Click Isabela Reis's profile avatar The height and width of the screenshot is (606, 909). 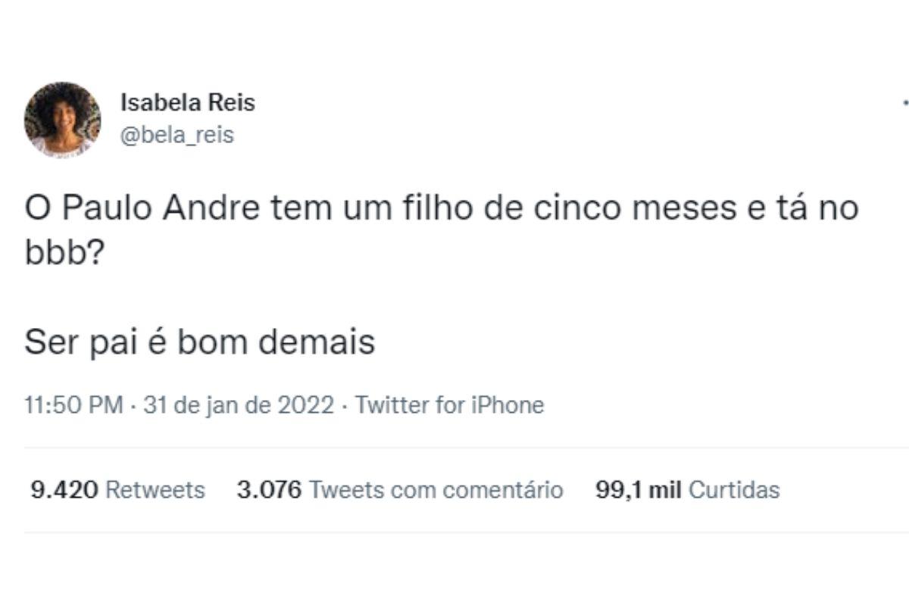(x=62, y=120)
